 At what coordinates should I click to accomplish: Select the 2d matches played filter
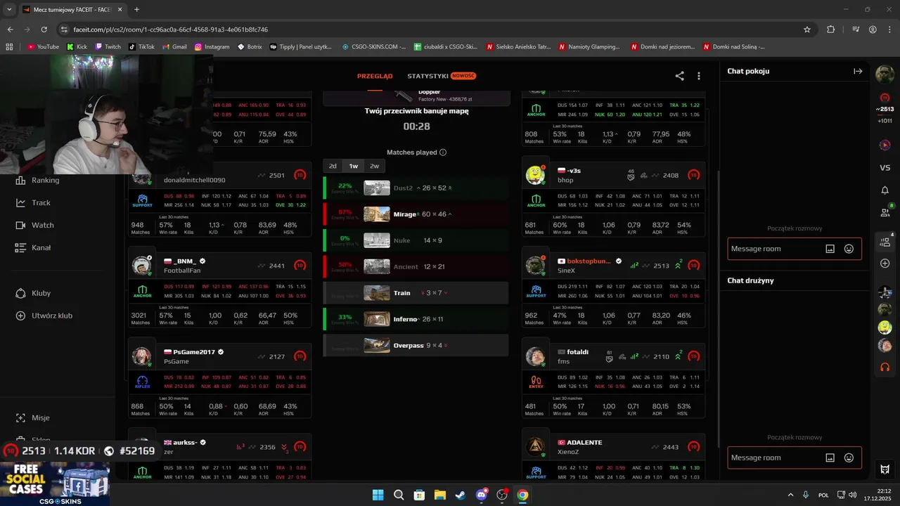click(333, 166)
